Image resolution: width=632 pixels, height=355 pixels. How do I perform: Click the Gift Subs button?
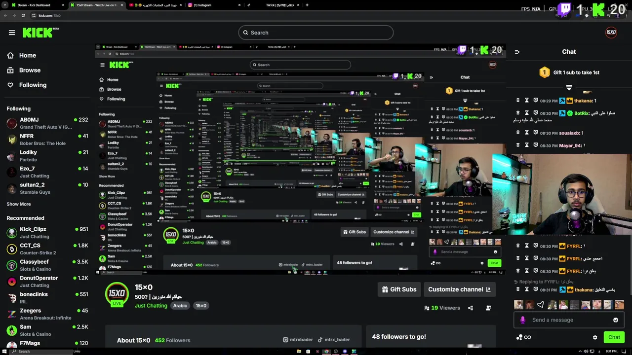399,289
